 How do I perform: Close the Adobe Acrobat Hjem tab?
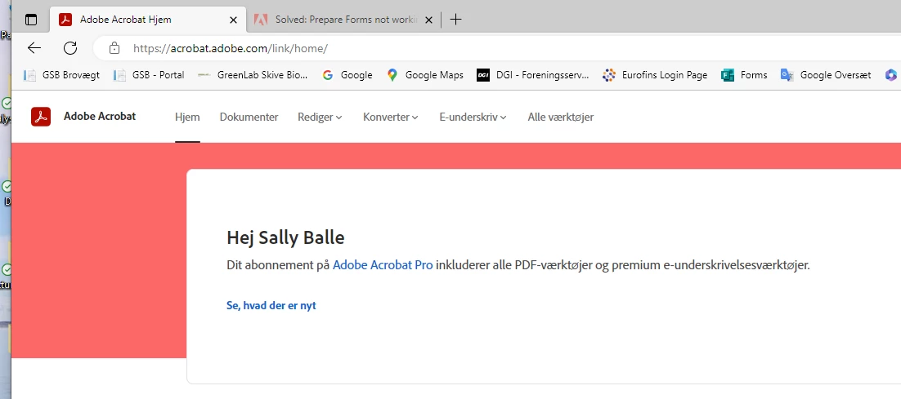(x=233, y=20)
